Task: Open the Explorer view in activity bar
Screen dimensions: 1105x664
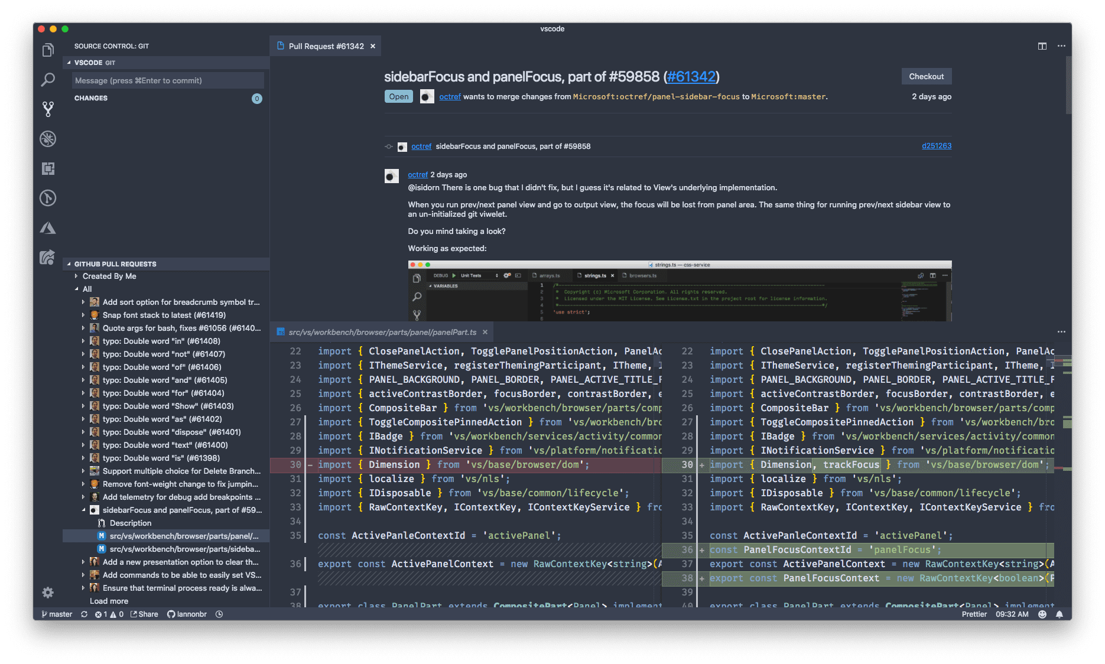Action: (x=48, y=50)
